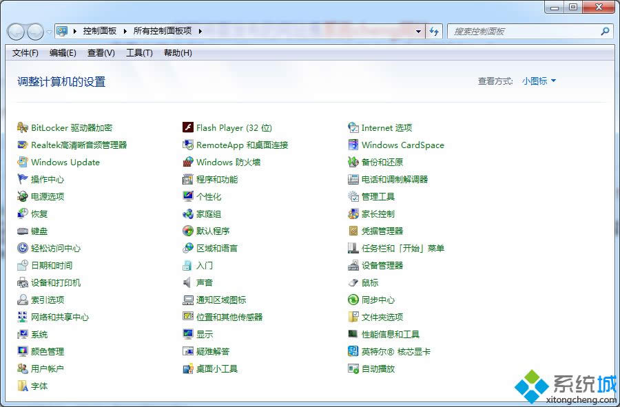Expand the arrow after 控制面板 in breadcrumb
This screenshot has width=620, height=407.
pos(125,31)
